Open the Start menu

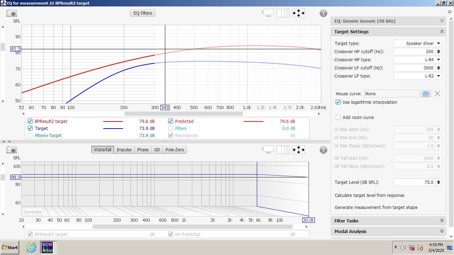(10, 247)
